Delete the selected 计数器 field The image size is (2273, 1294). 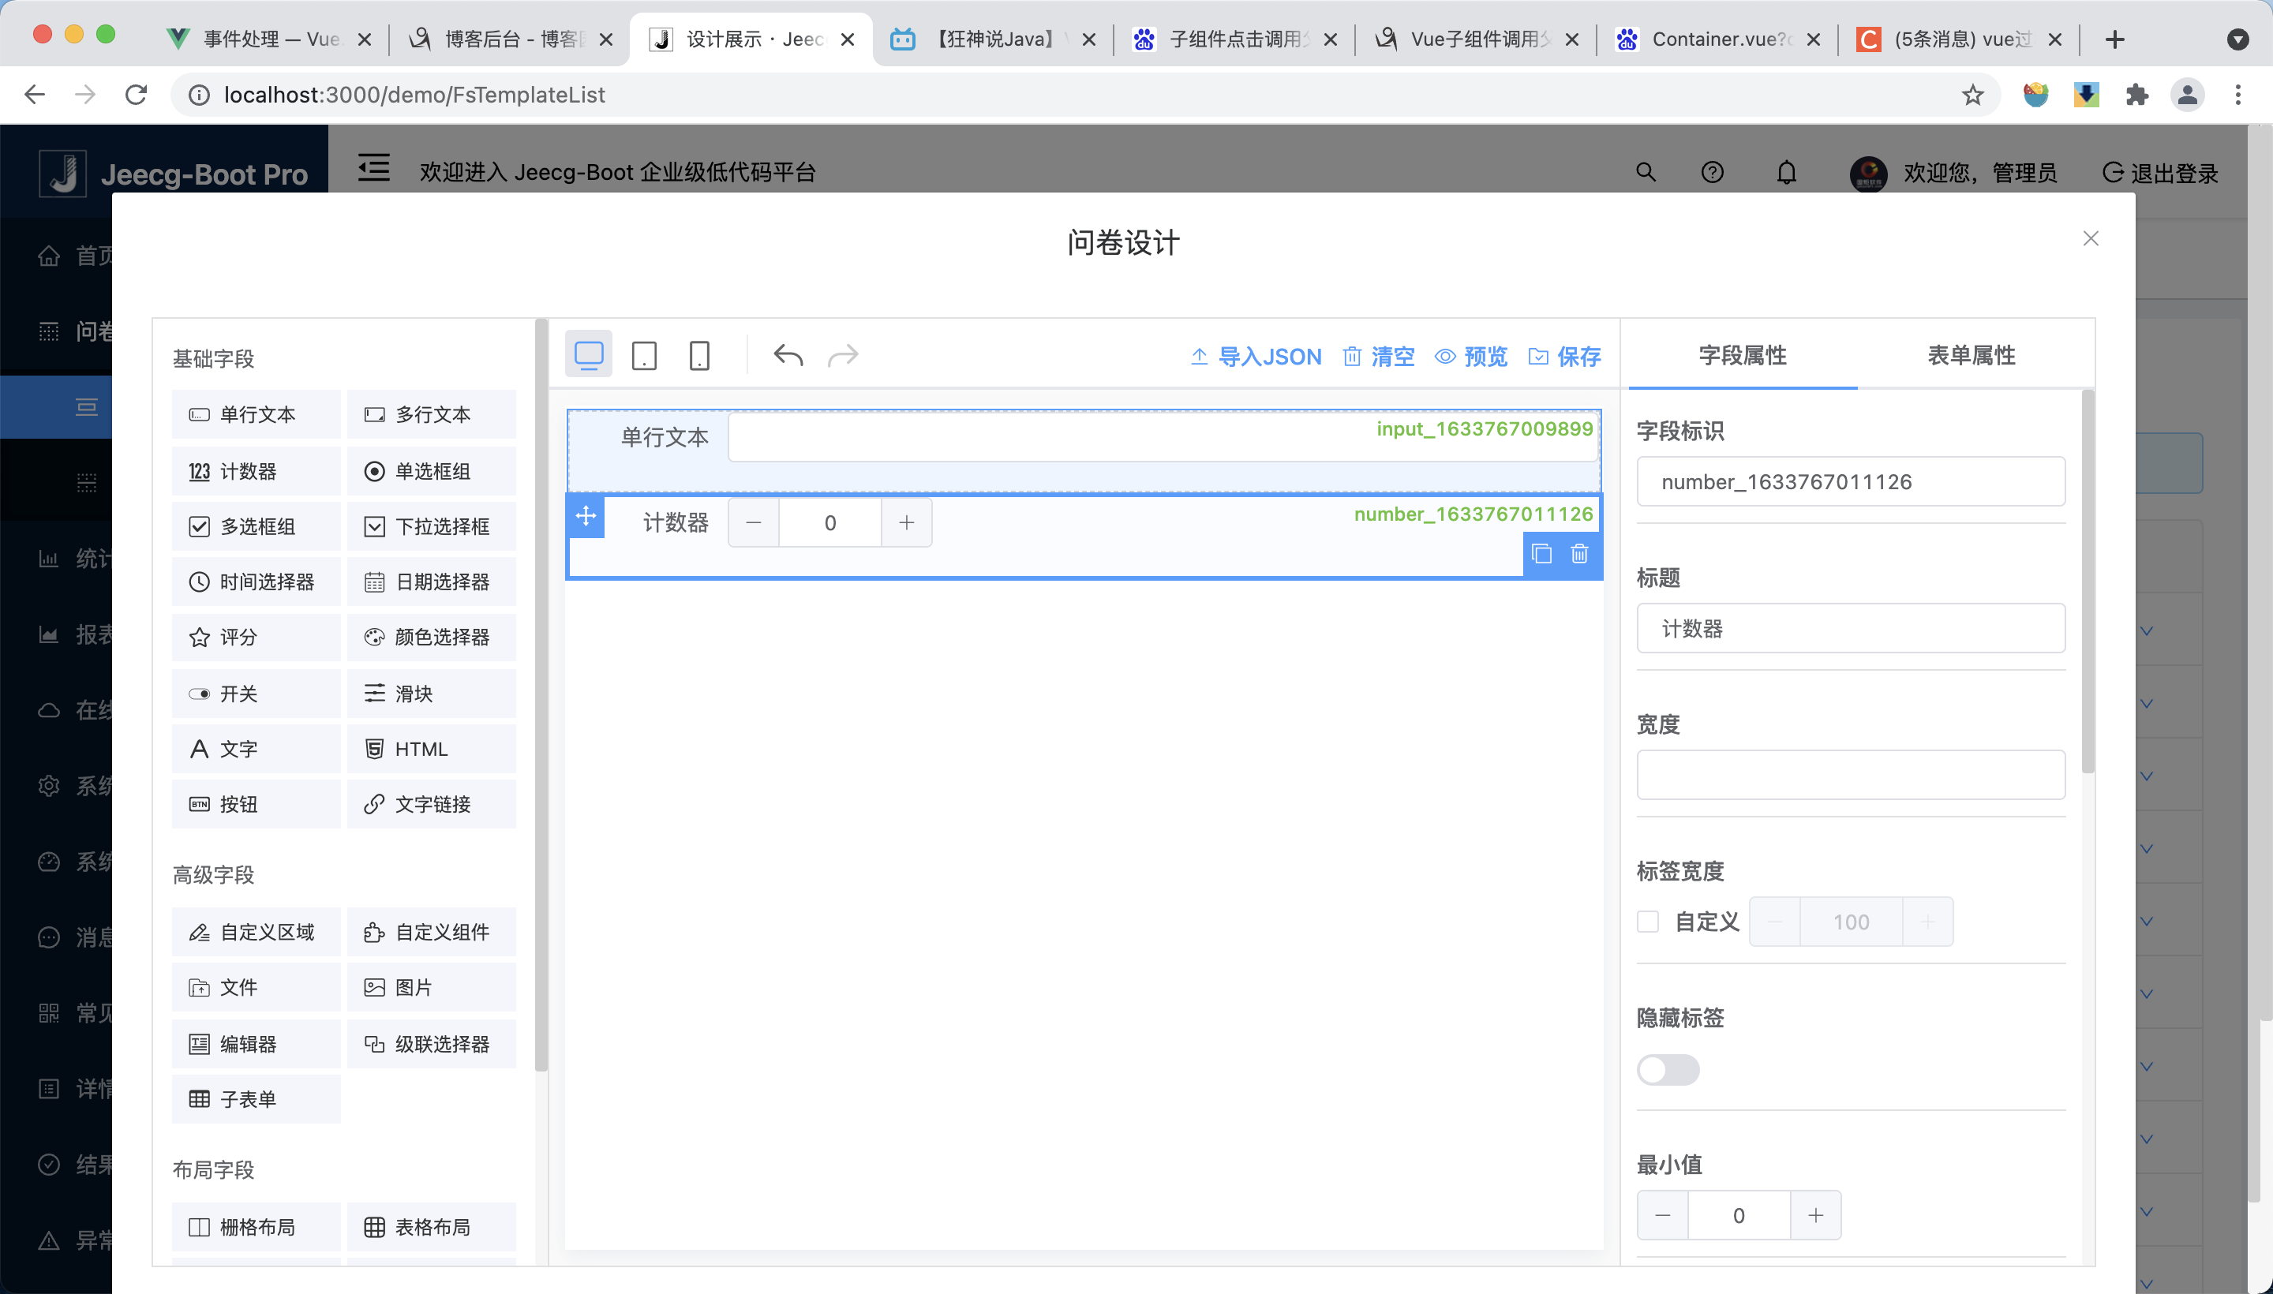click(x=1578, y=554)
